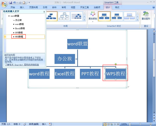Viewport: 156px width, 126px height.
Task: Choose the outlined hierarchy layout thumbnail
Action: click(x=64, y=16)
